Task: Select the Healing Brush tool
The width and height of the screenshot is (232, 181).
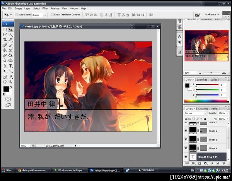Action: coord(5,45)
